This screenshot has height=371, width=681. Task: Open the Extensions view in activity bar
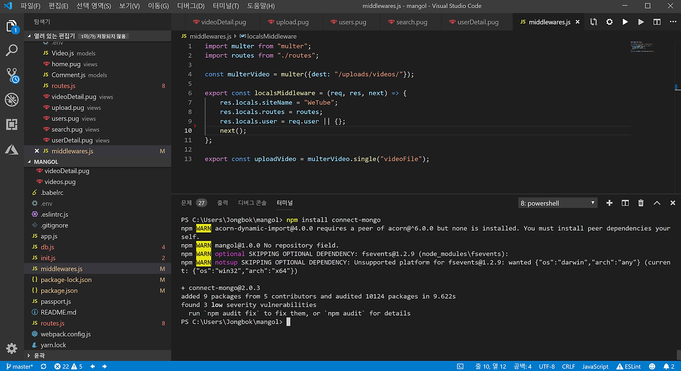pos(12,124)
